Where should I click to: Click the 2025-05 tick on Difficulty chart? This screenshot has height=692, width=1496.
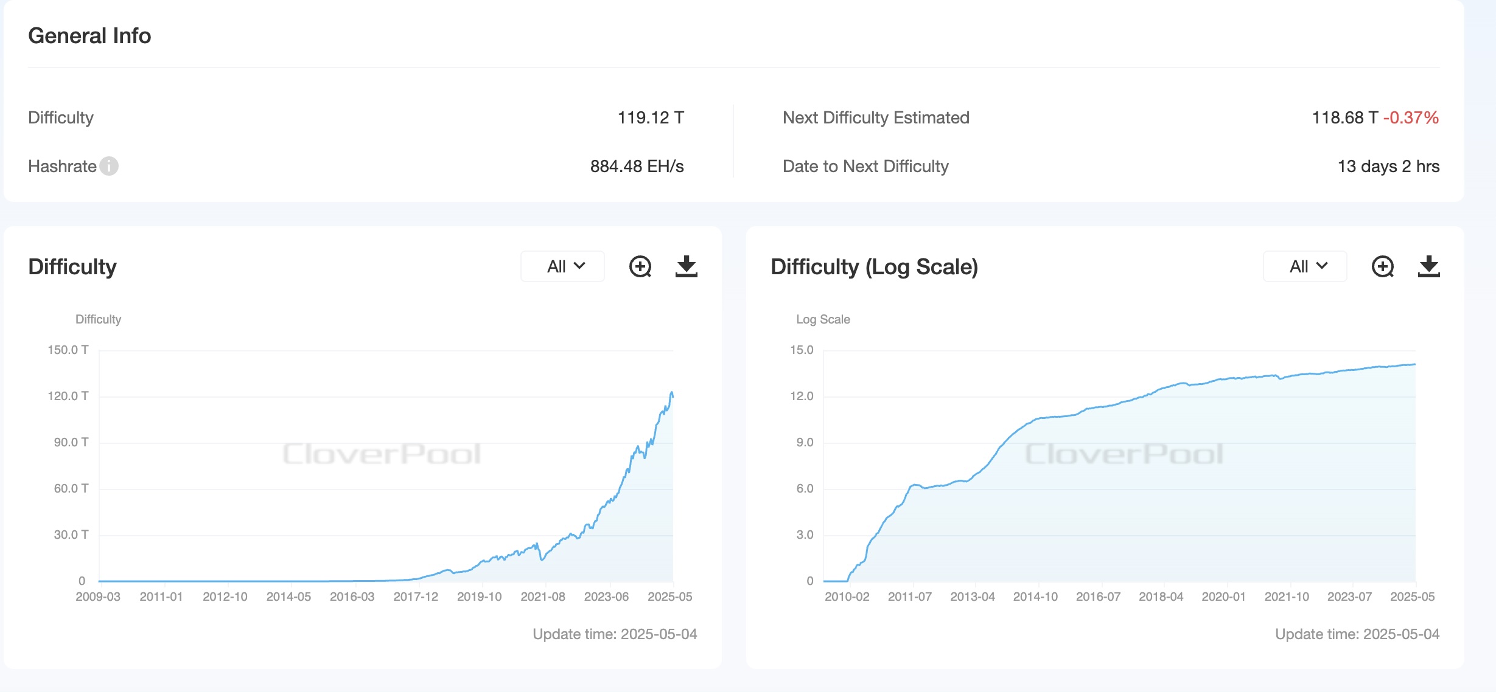click(669, 597)
